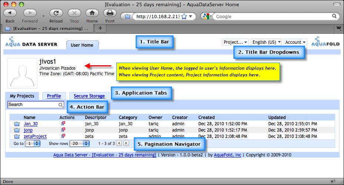The height and width of the screenshot is (185, 344).
Task: Open the English (US) language dropdown
Action: pyautogui.click(x=266, y=42)
